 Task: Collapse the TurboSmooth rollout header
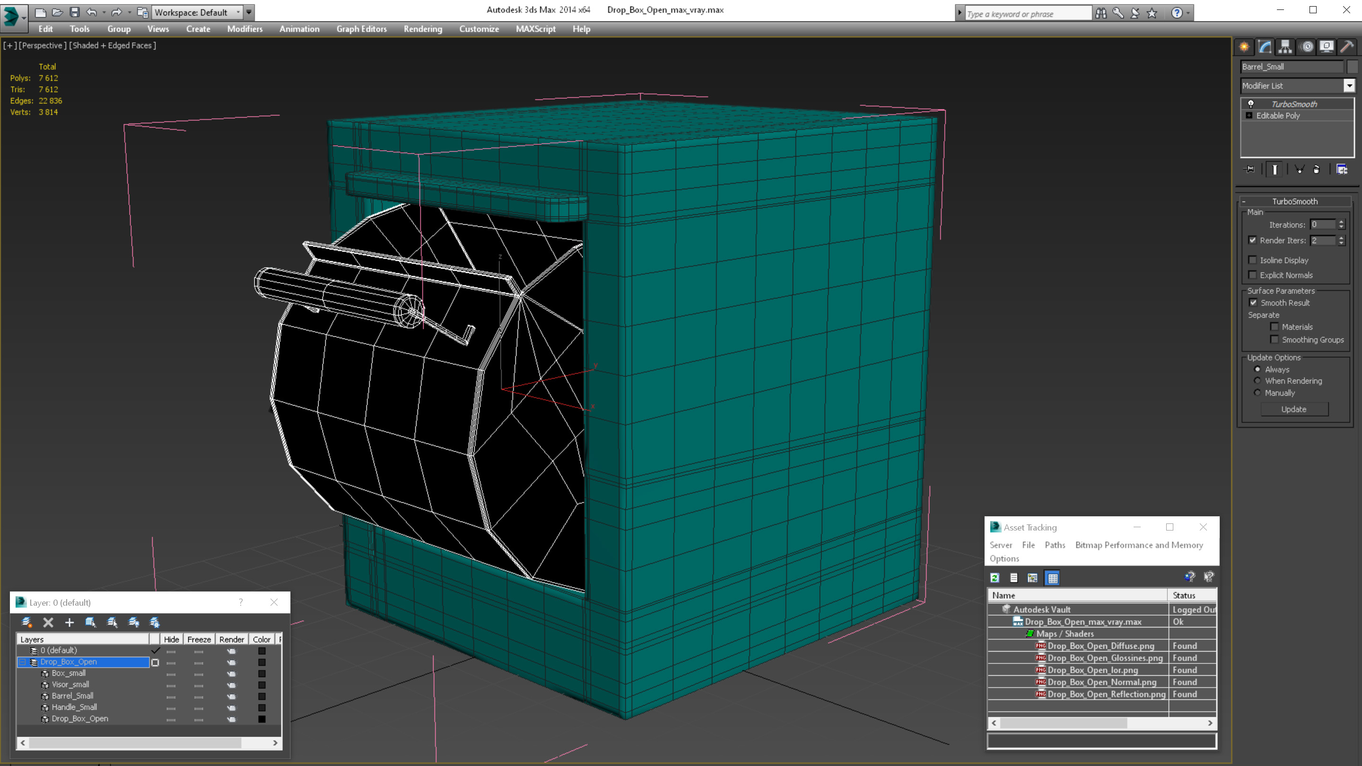1295,201
